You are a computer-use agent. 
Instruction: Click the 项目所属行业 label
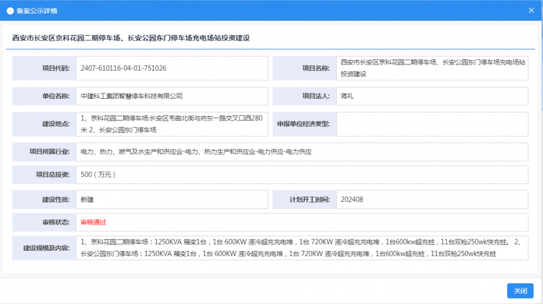[49, 151]
